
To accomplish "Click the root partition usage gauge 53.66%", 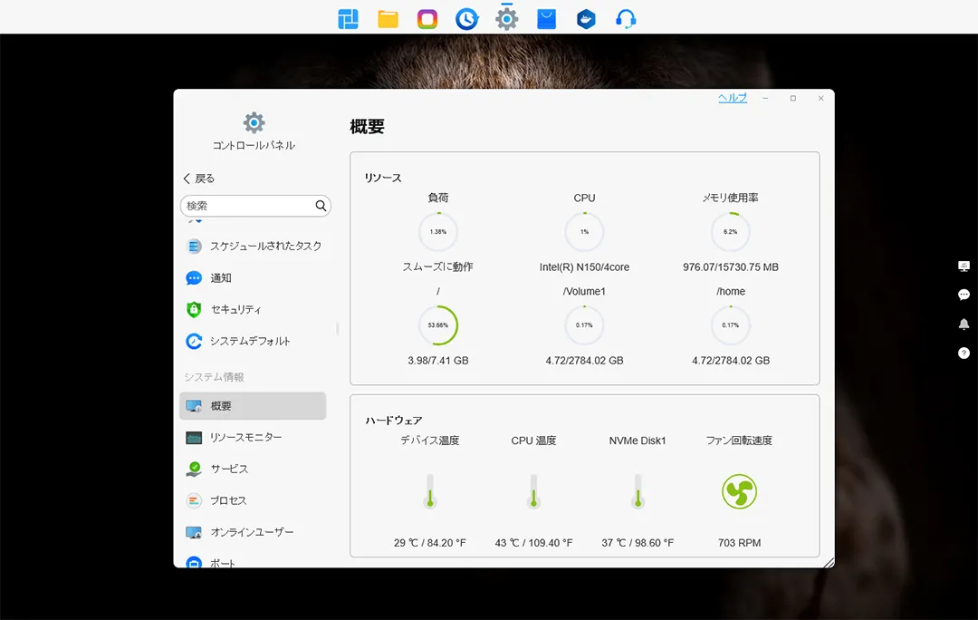I will click(438, 325).
